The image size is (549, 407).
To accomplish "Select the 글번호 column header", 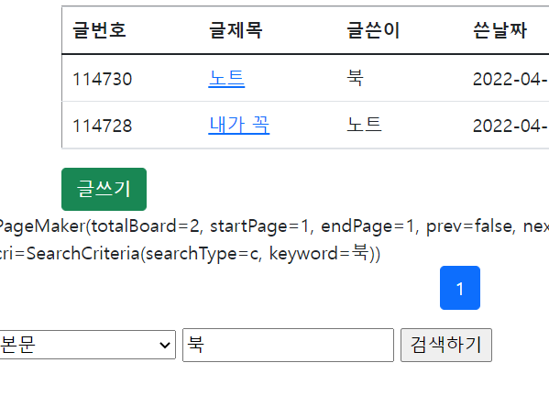I will 99,30.
